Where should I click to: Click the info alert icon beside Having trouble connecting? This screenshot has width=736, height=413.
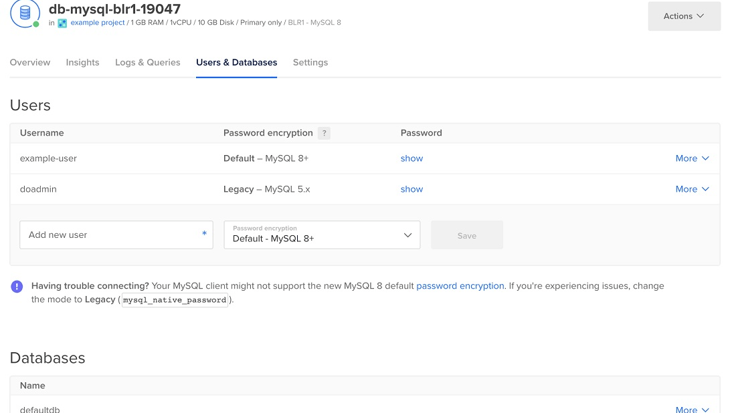(17, 287)
